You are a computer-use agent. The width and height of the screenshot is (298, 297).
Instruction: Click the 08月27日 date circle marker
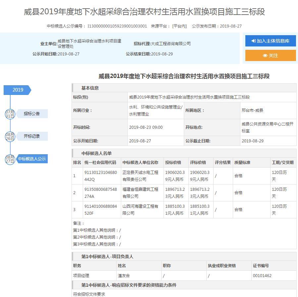(10, 159)
